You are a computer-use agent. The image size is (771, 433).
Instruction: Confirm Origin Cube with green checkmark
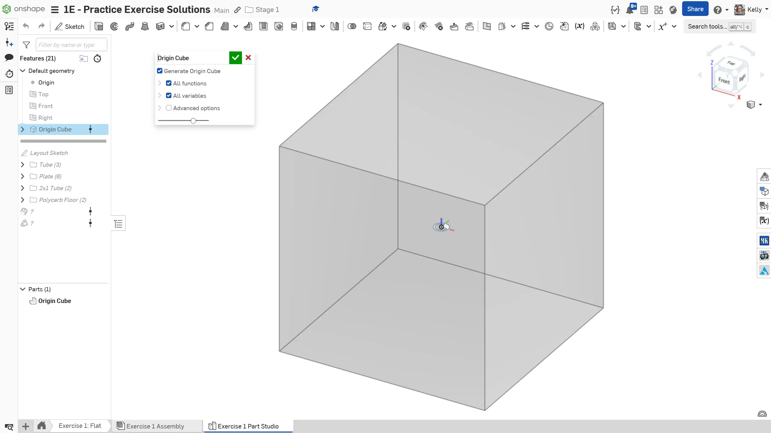(x=235, y=58)
